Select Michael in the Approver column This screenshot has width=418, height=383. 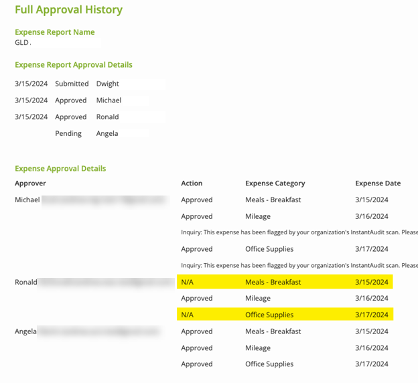(x=27, y=200)
